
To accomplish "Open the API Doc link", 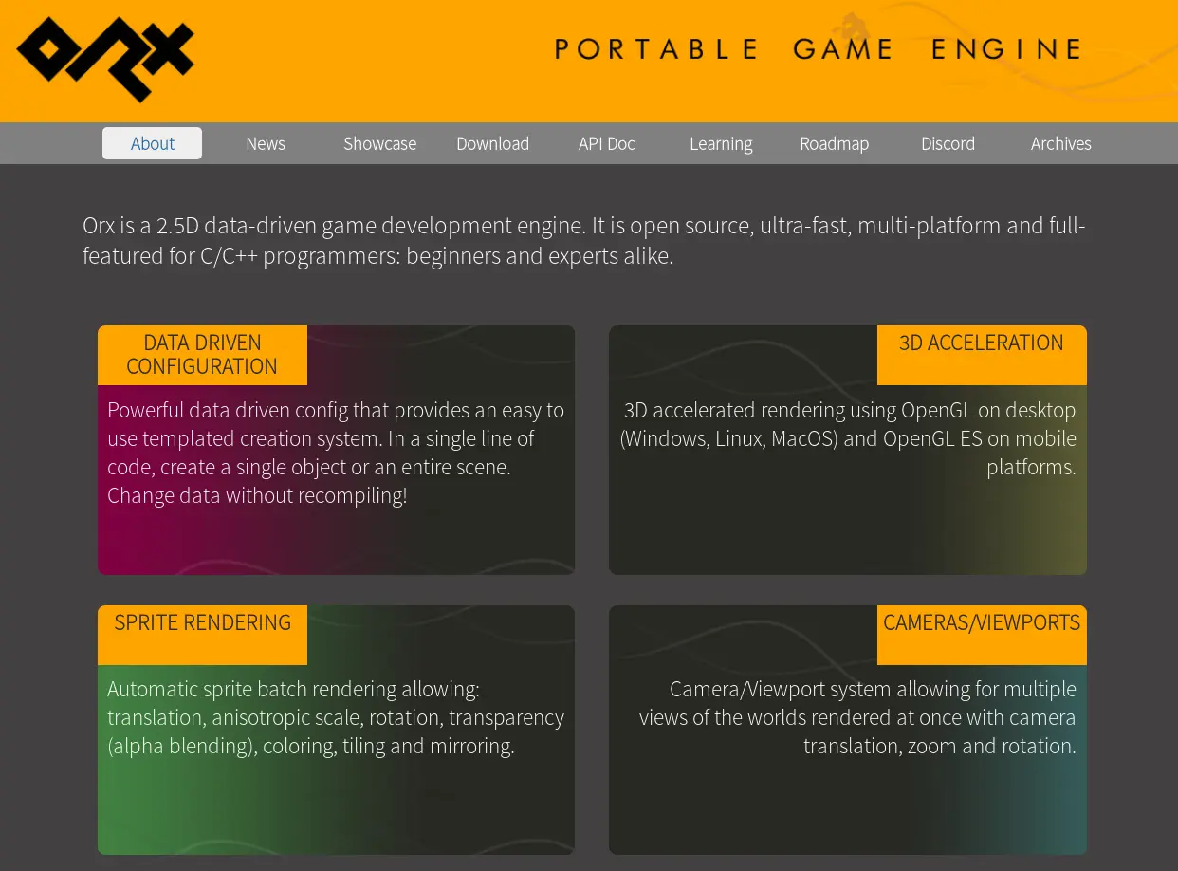I will [x=607, y=143].
